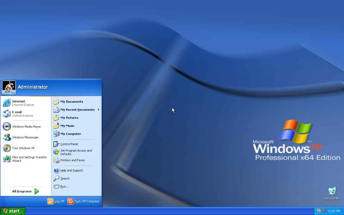Open Printers and Faxes
Screen dimensions: 344x215
click(76, 160)
